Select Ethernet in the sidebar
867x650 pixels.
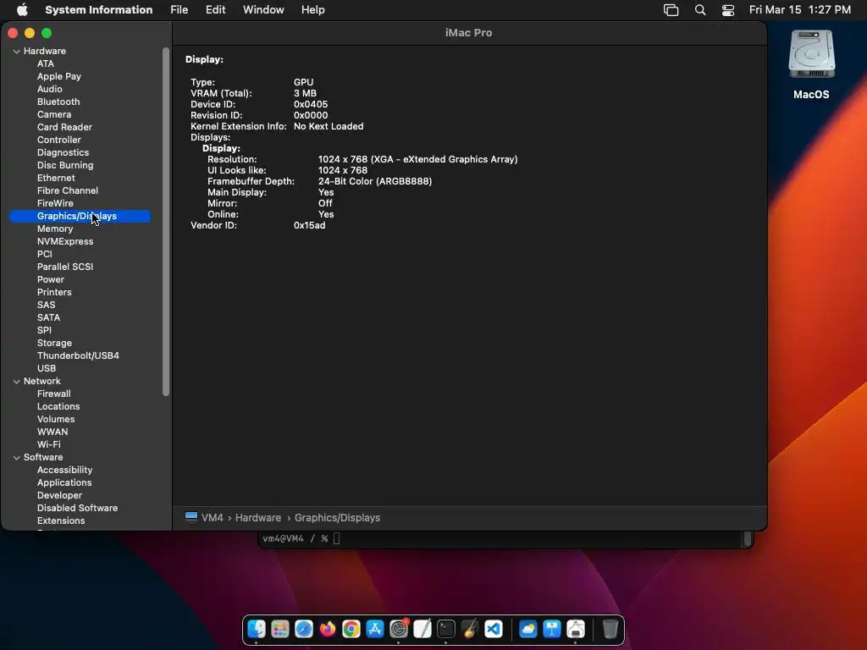click(x=56, y=178)
